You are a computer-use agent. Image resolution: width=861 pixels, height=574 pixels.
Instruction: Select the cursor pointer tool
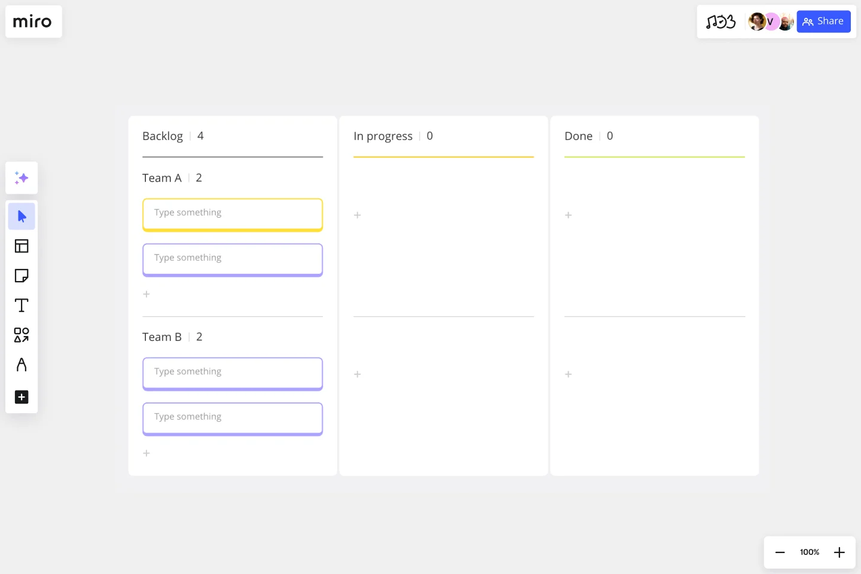22,216
